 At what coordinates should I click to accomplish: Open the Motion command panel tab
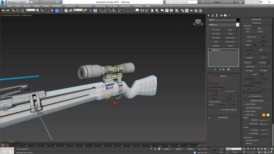[221, 15]
